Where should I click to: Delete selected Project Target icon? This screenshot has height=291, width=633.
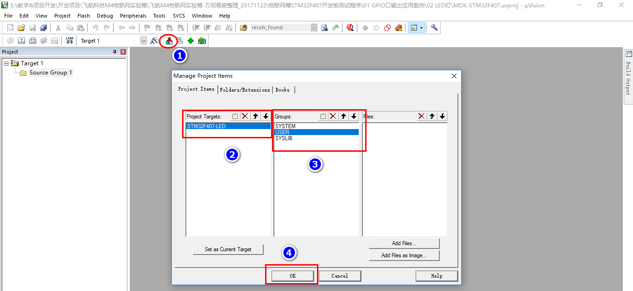point(245,116)
